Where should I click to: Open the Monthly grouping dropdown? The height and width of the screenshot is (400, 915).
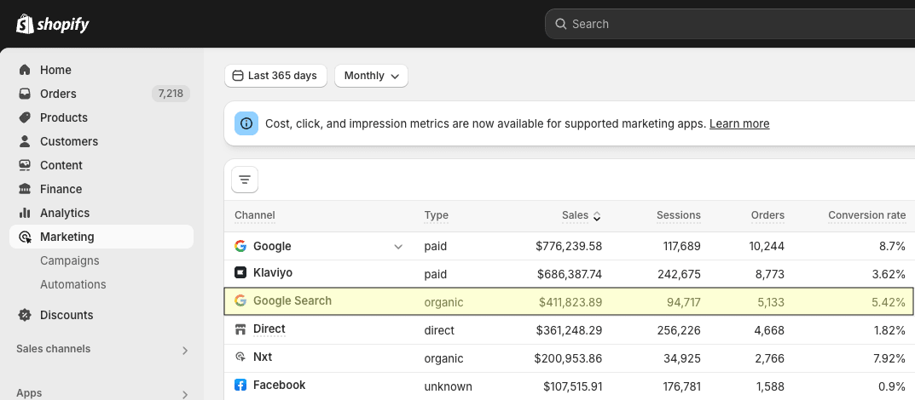coord(371,76)
